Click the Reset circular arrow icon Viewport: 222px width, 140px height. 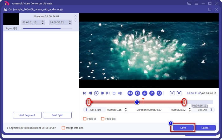pyautogui.click(x=159, y=93)
